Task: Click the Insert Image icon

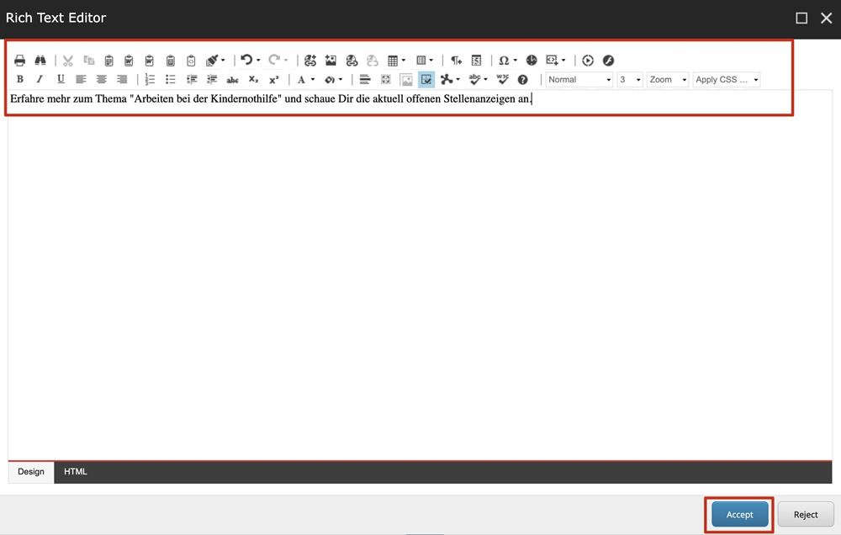Action: click(x=331, y=61)
